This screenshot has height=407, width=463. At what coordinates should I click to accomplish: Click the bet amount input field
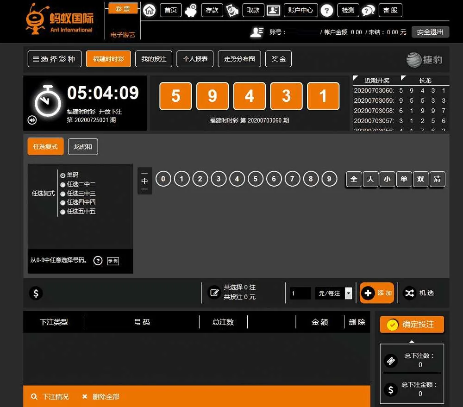click(x=300, y=293)
